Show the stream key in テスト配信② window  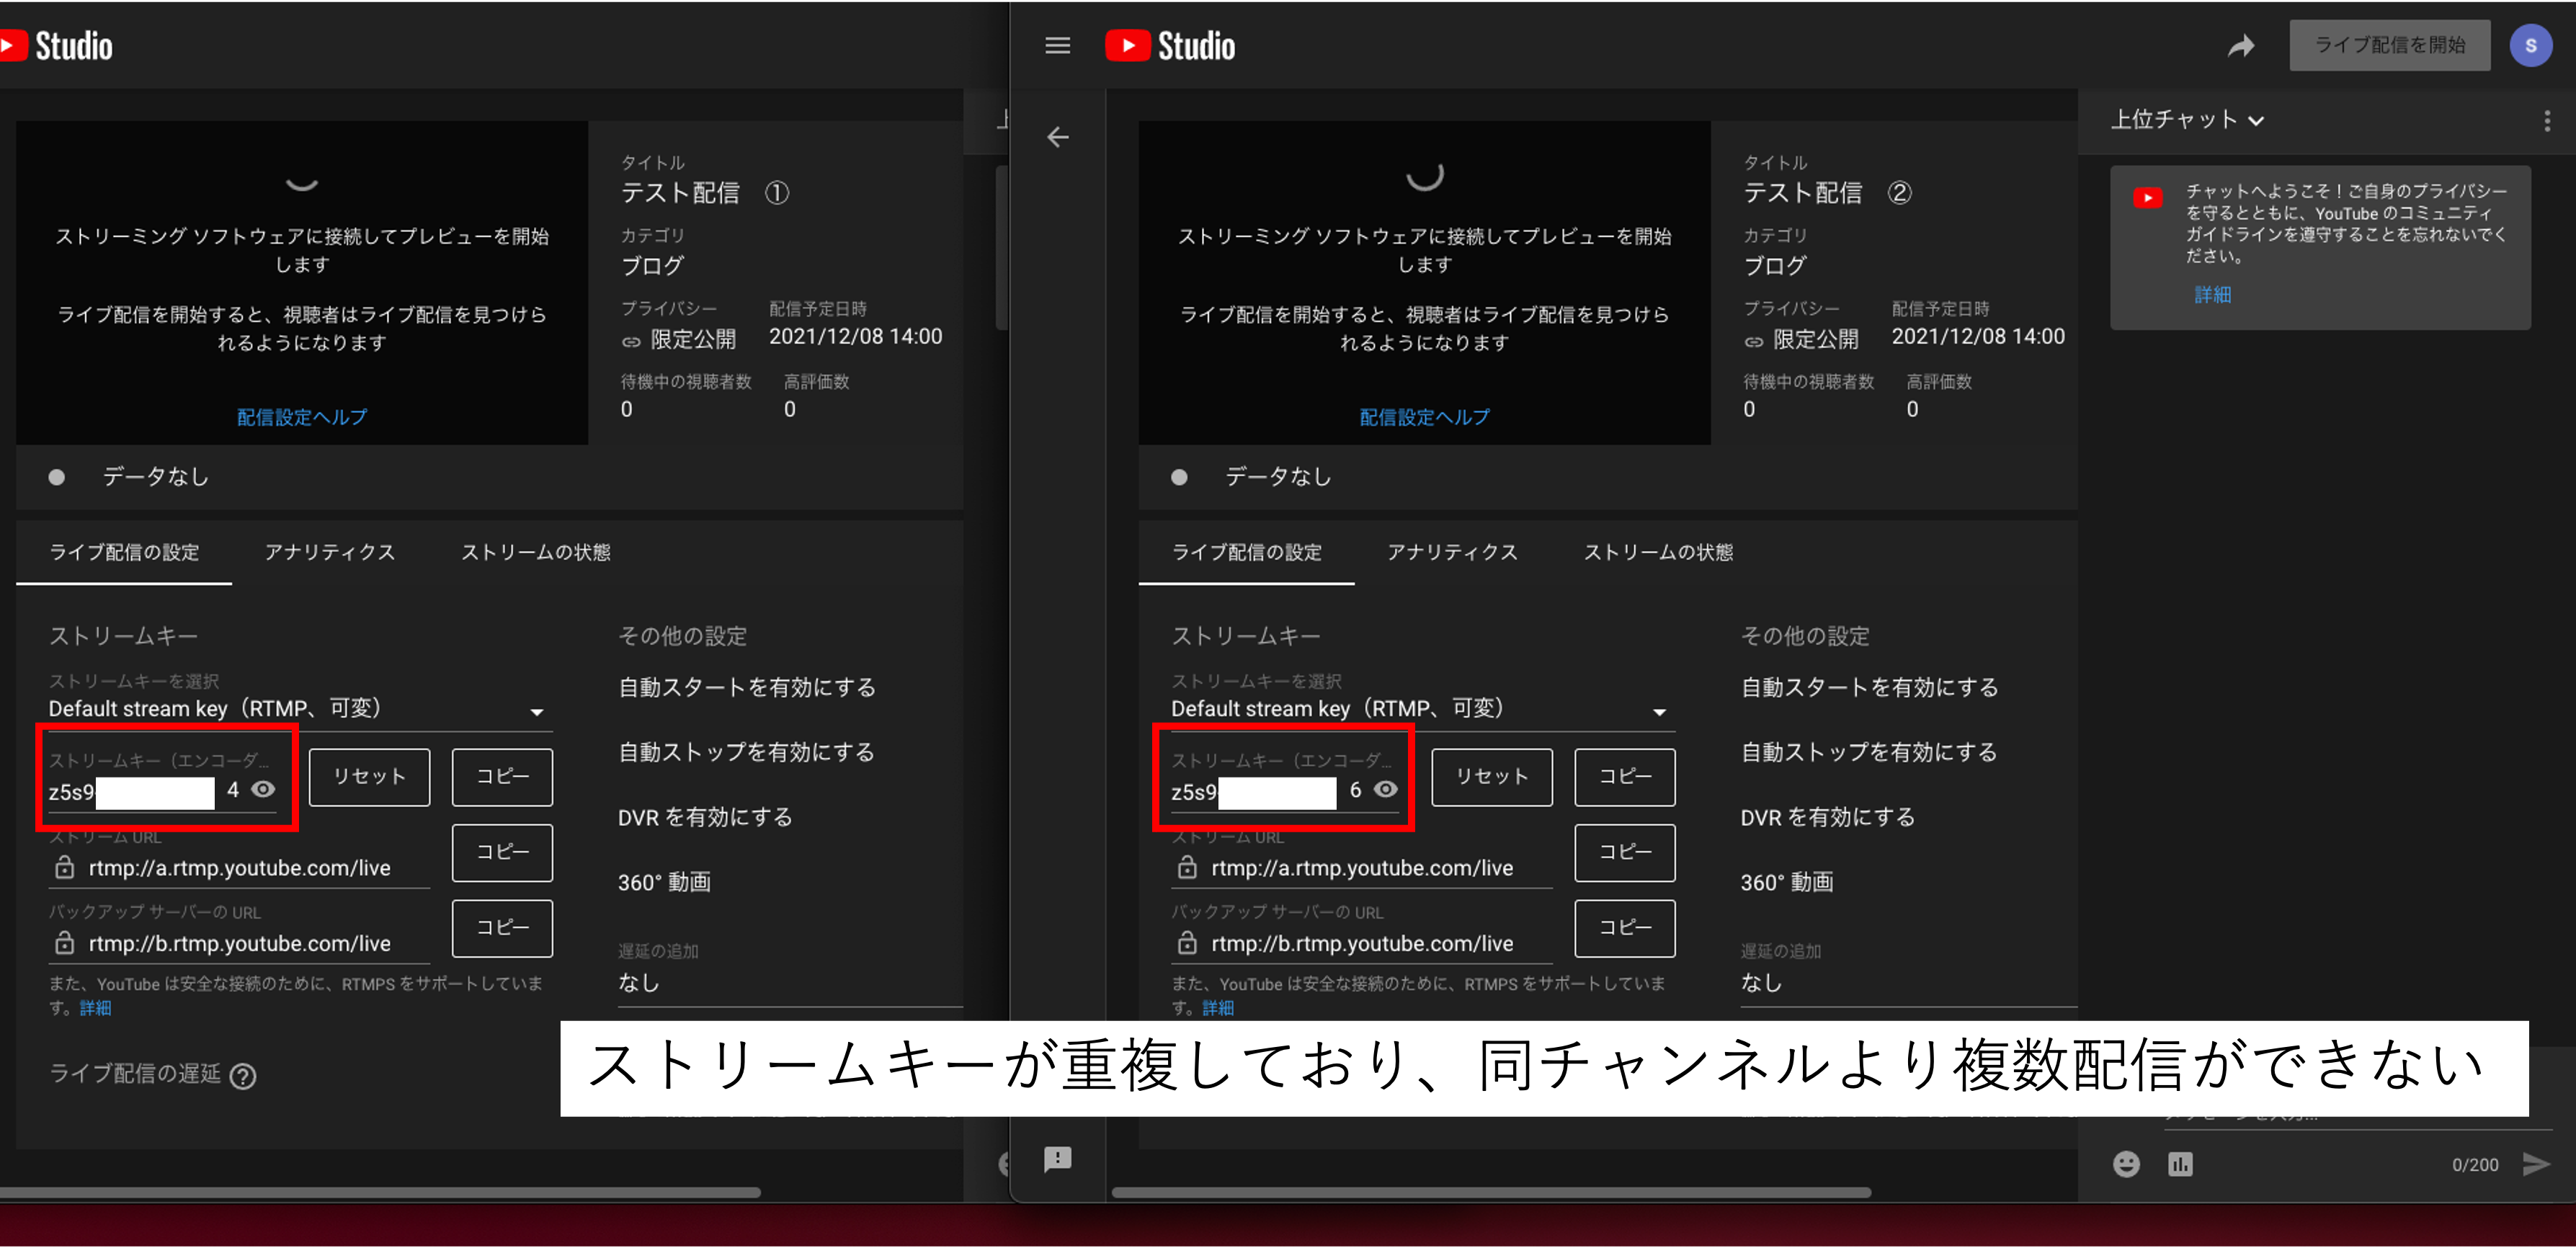tap(1387, 790)
